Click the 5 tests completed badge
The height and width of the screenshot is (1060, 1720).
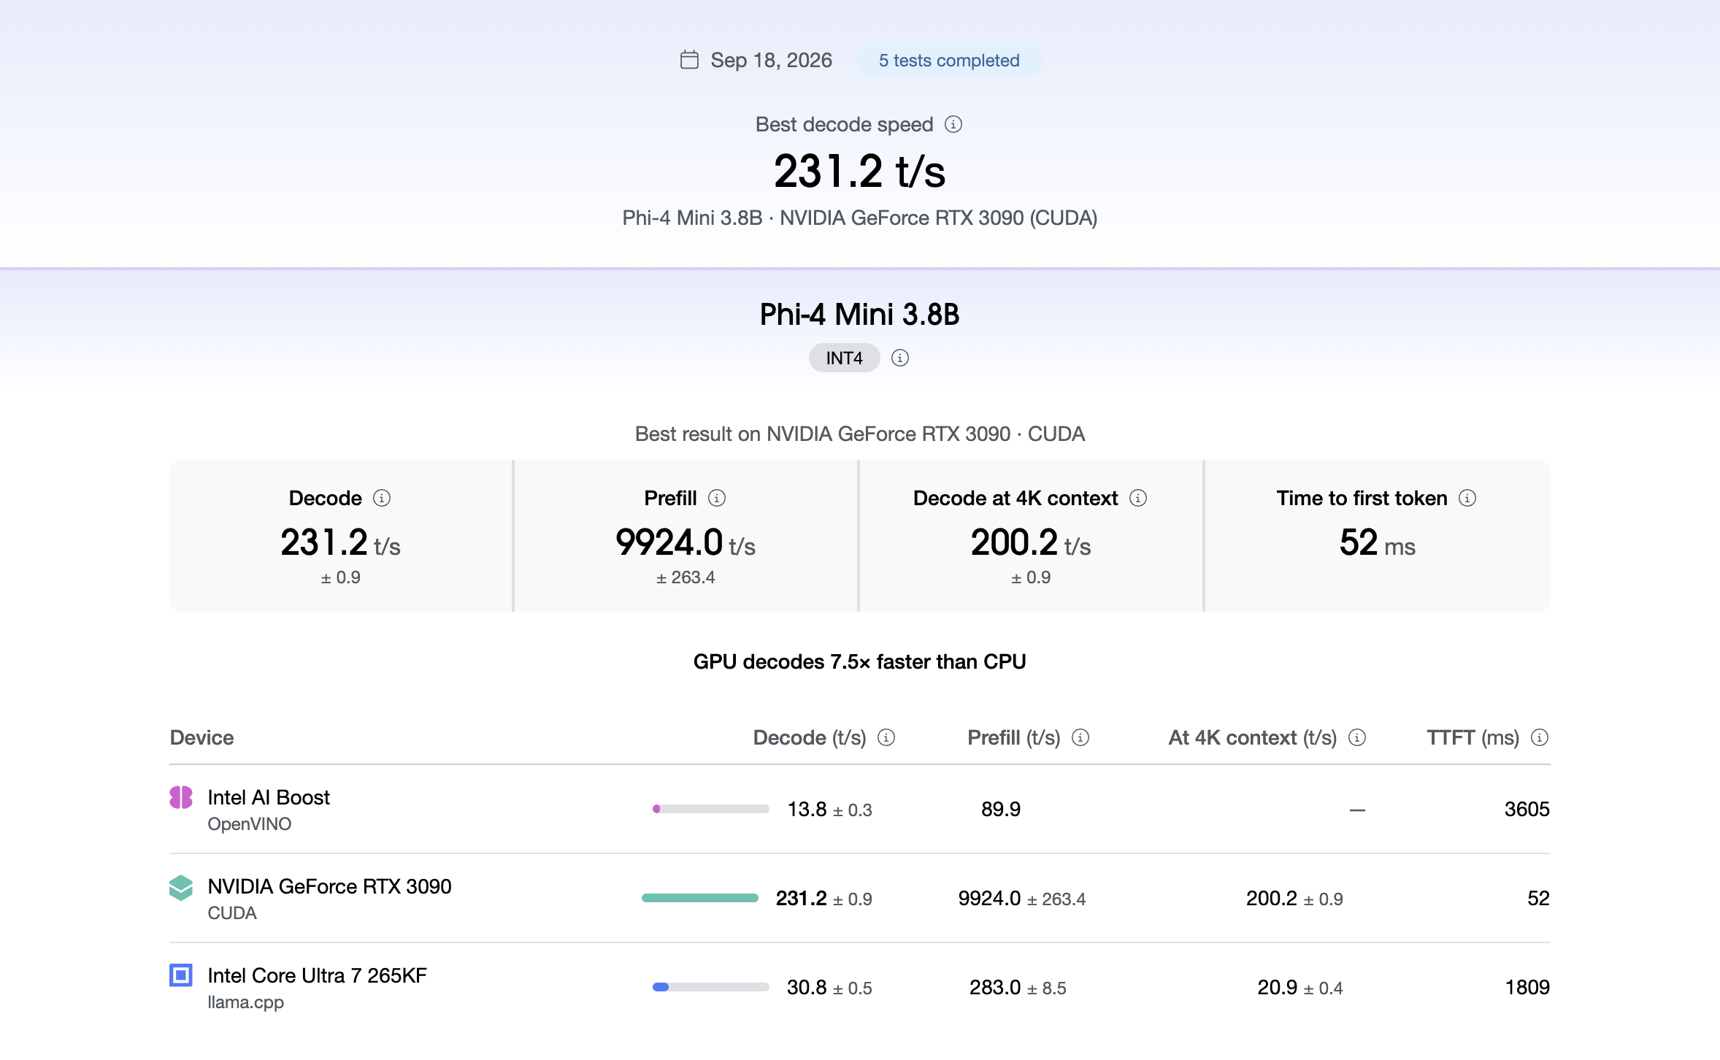point(949,61)
